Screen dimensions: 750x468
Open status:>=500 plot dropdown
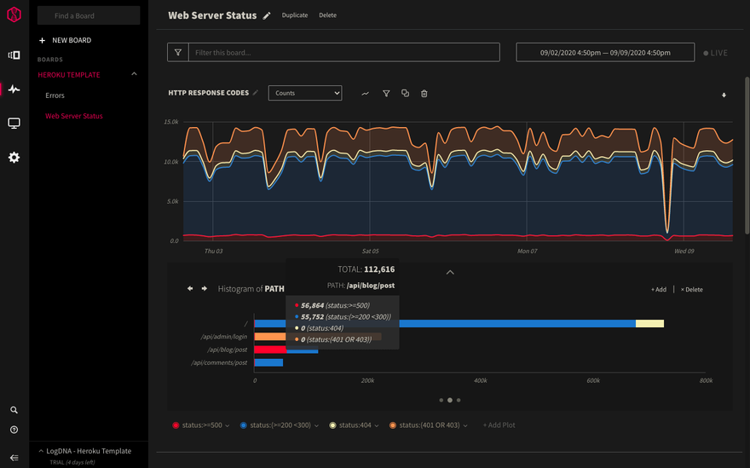228,425
